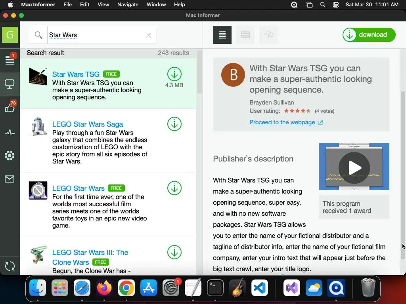This screenshot has height=304, width=406.
Task: Open Terminal from the Dock
Action: tap(215, 288)
